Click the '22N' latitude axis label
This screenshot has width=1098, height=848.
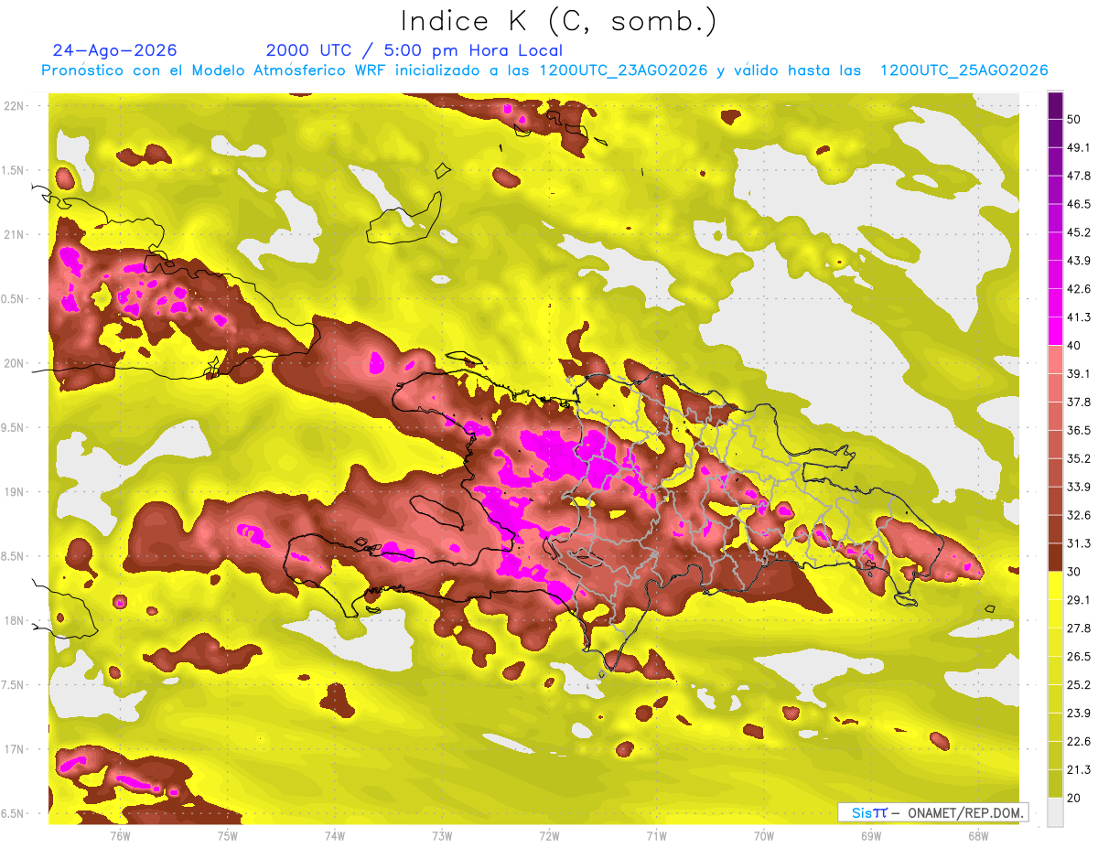[13, 105]
